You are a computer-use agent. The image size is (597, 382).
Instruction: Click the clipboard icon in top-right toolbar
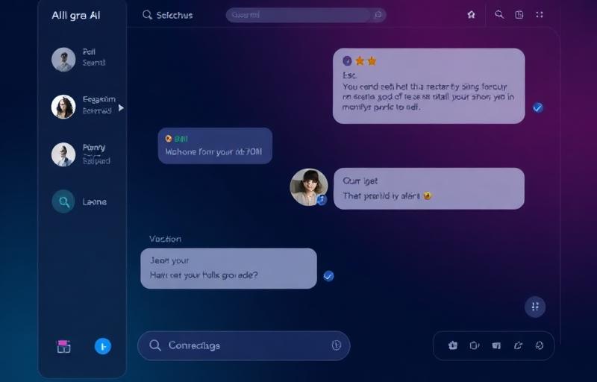[519, 14]
